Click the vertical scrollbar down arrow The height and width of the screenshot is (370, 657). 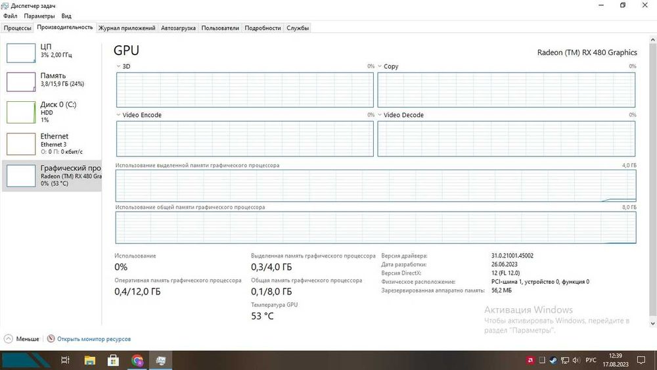[652, 323]
